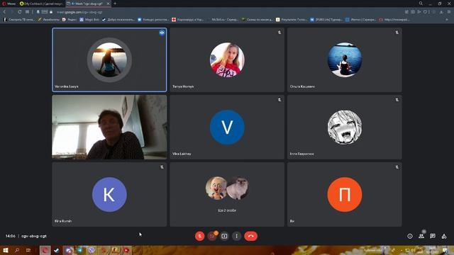Open Windows taskbar search
The width and height of the screenshot is (454, 255).
click(17, 250)
